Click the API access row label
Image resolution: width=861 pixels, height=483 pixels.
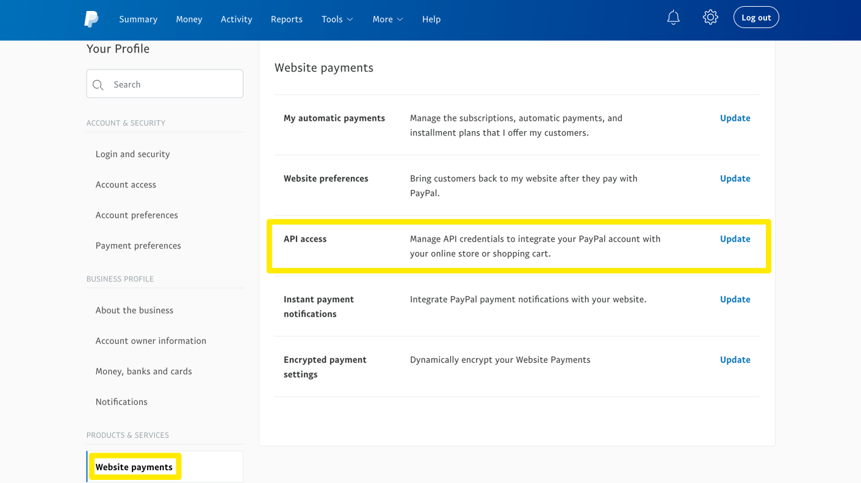point(305,239)
